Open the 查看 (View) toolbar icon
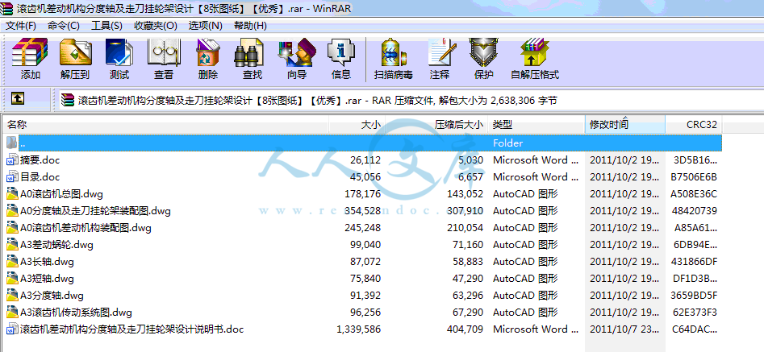764x352 pixels. point(164,53)
